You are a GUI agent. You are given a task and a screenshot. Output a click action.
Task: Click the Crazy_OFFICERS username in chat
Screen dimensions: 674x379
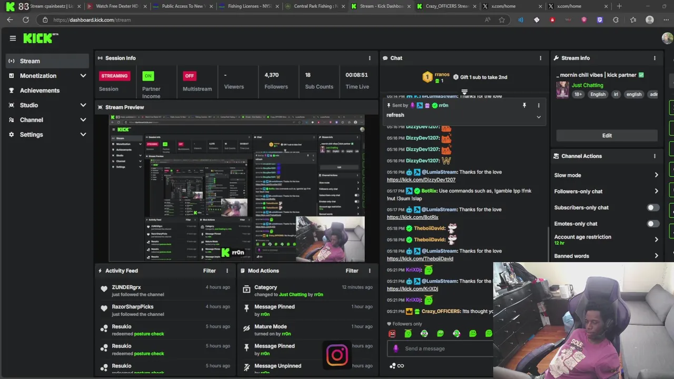tap(441, 312)
